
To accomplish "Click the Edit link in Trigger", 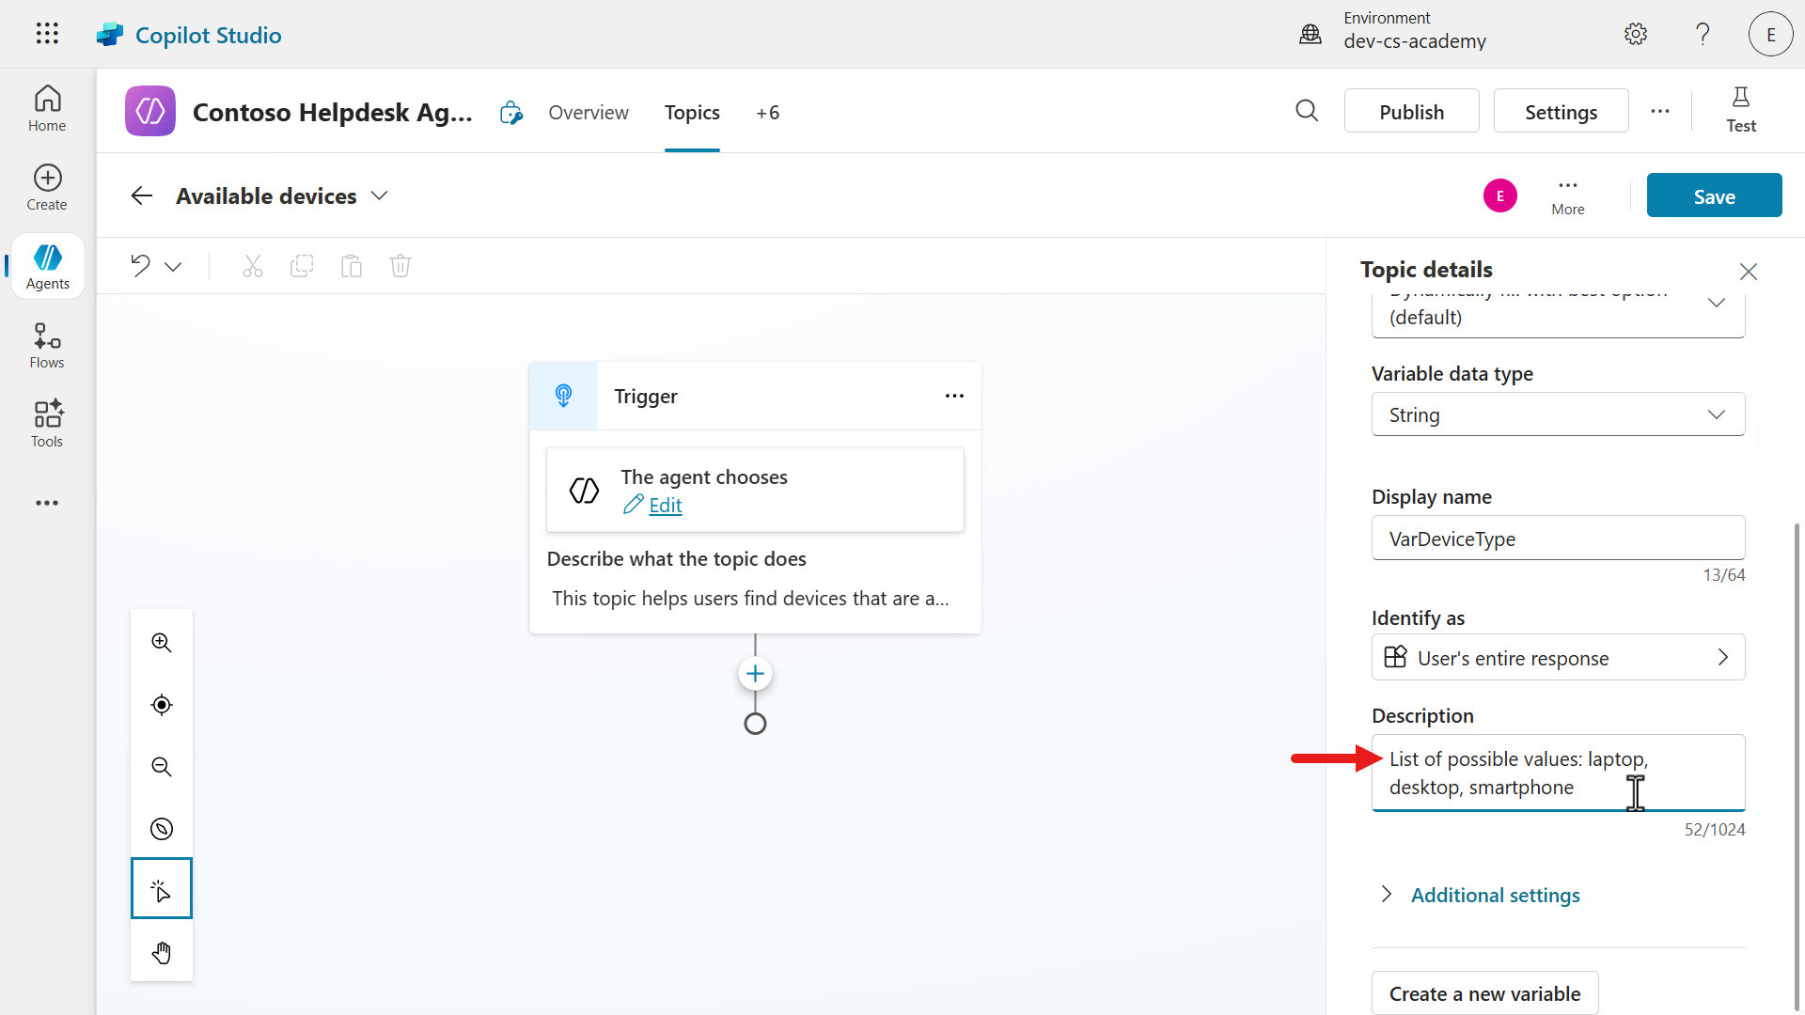I will point(665,506).
